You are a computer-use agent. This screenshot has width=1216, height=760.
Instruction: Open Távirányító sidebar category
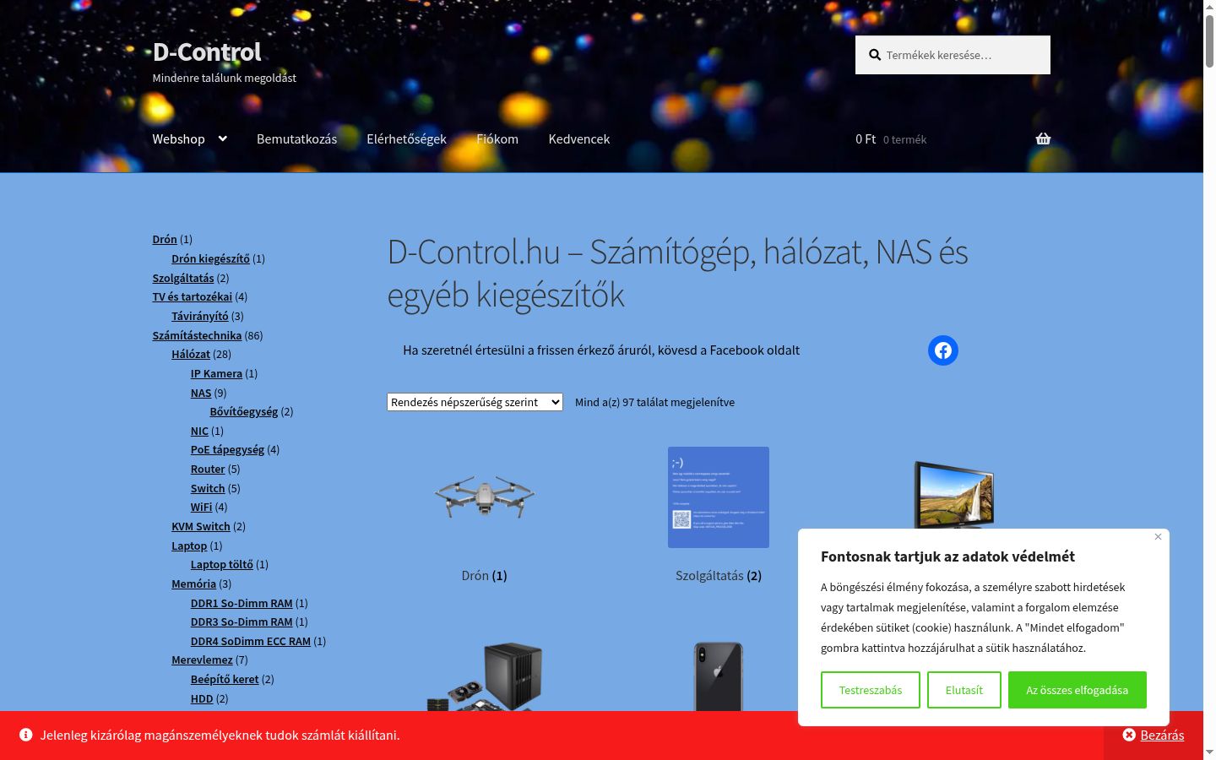click(x=199, y=317)
